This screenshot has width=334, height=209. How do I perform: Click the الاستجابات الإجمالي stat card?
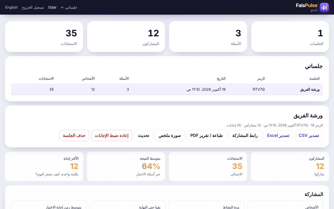pyautogui.click(x=208, y=166)
